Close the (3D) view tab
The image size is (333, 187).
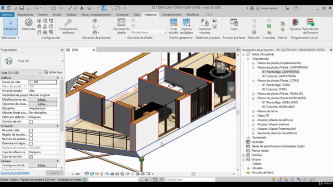(94, 50)
